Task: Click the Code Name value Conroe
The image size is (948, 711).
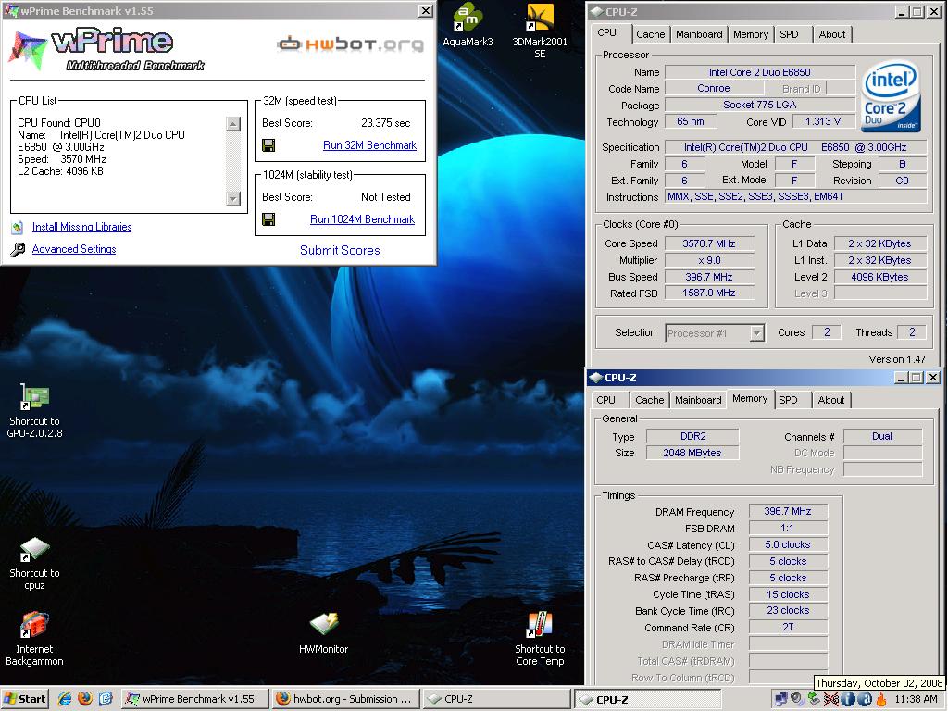Action: tap(714, 88)
